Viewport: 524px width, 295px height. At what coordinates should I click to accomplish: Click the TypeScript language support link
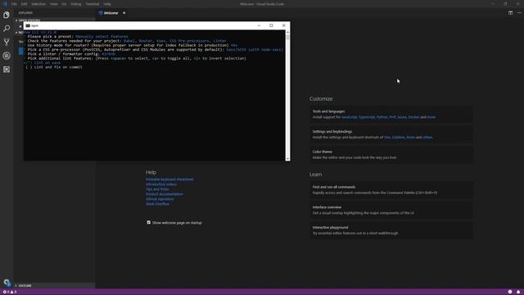367,117
